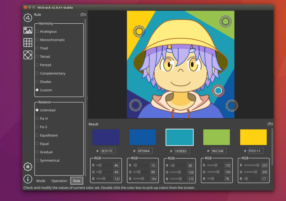This screenshot has height=201, width=286.
Task: Open the settings gear icon
Action: [28, 167]
